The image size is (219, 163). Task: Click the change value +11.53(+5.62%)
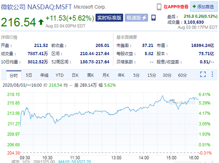70,18
